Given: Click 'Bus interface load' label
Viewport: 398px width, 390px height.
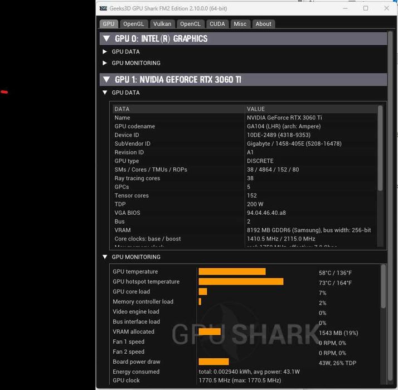Looking at the screenshot, I should 137,322.
